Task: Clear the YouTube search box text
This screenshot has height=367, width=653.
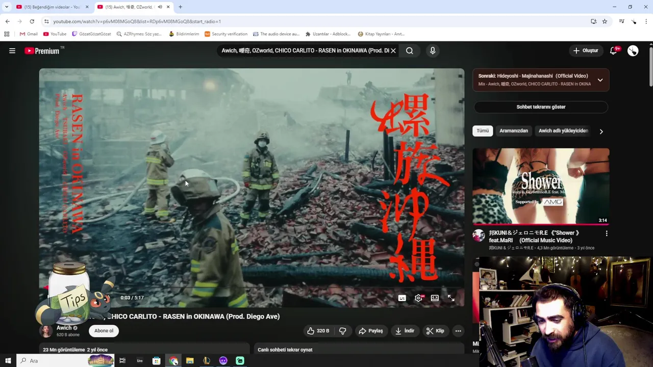Action: click(393, 50)
